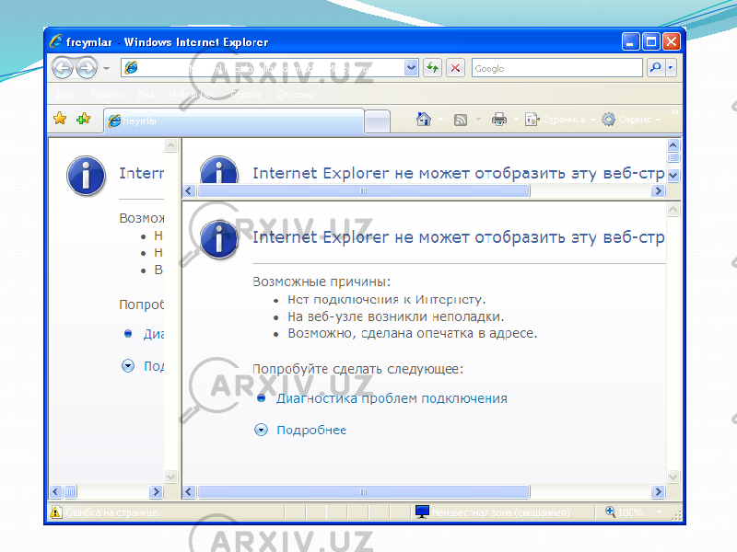Viewport: 737px width, 552px height.
Task: Show more toolbar commands chevron
Action: tap(675, 111)
